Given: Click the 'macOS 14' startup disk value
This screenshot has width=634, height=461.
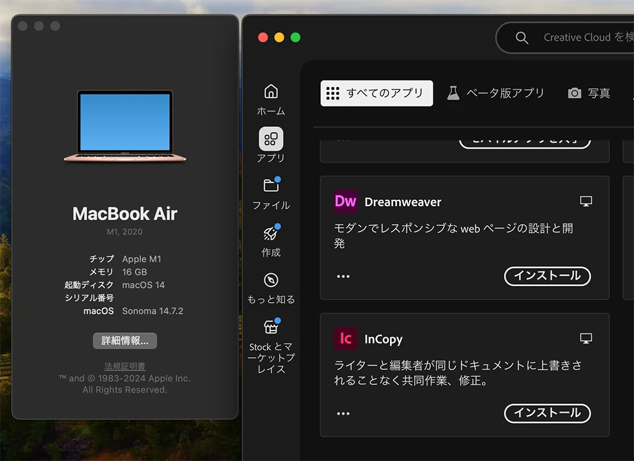Looking at the screenshot, I should [144, 285].
